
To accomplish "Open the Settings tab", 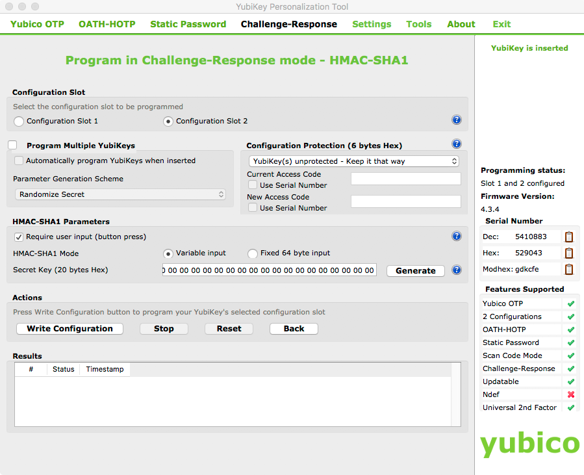I will 372,24.
